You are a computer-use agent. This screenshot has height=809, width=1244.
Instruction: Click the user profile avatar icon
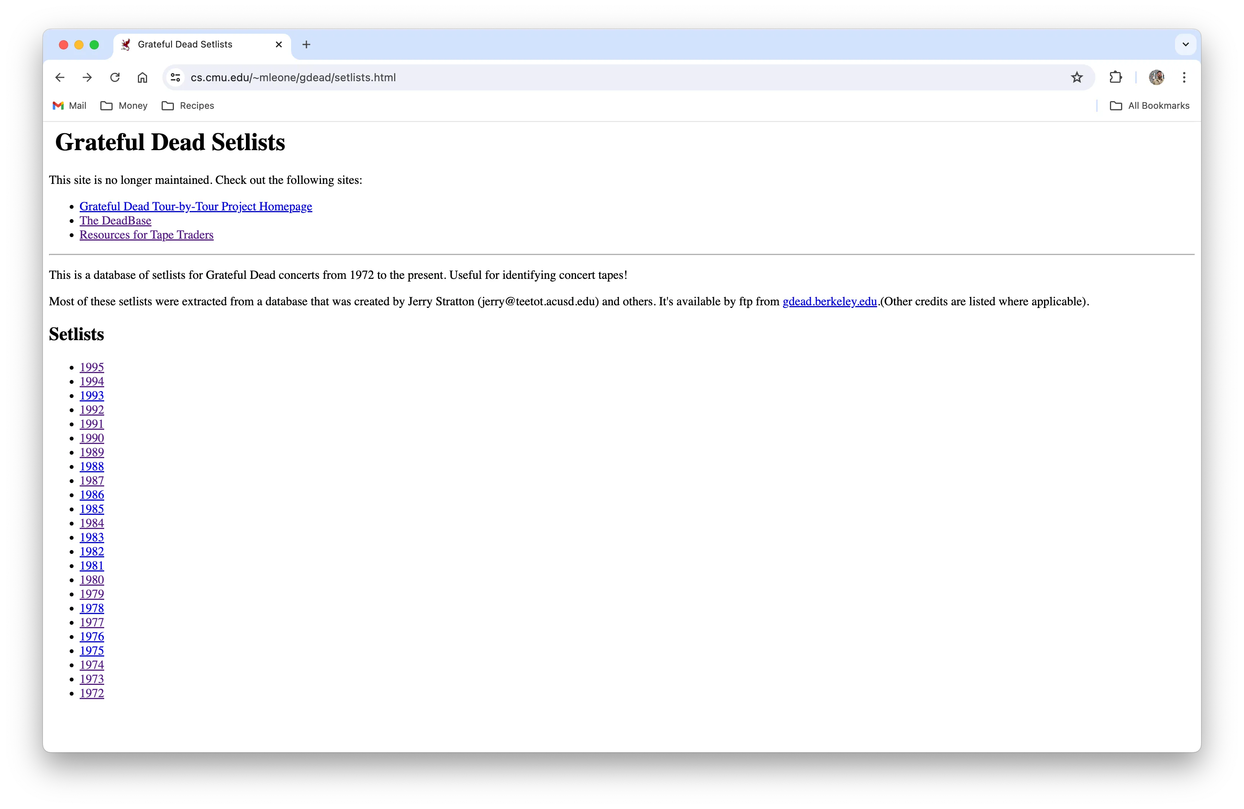1157,77
